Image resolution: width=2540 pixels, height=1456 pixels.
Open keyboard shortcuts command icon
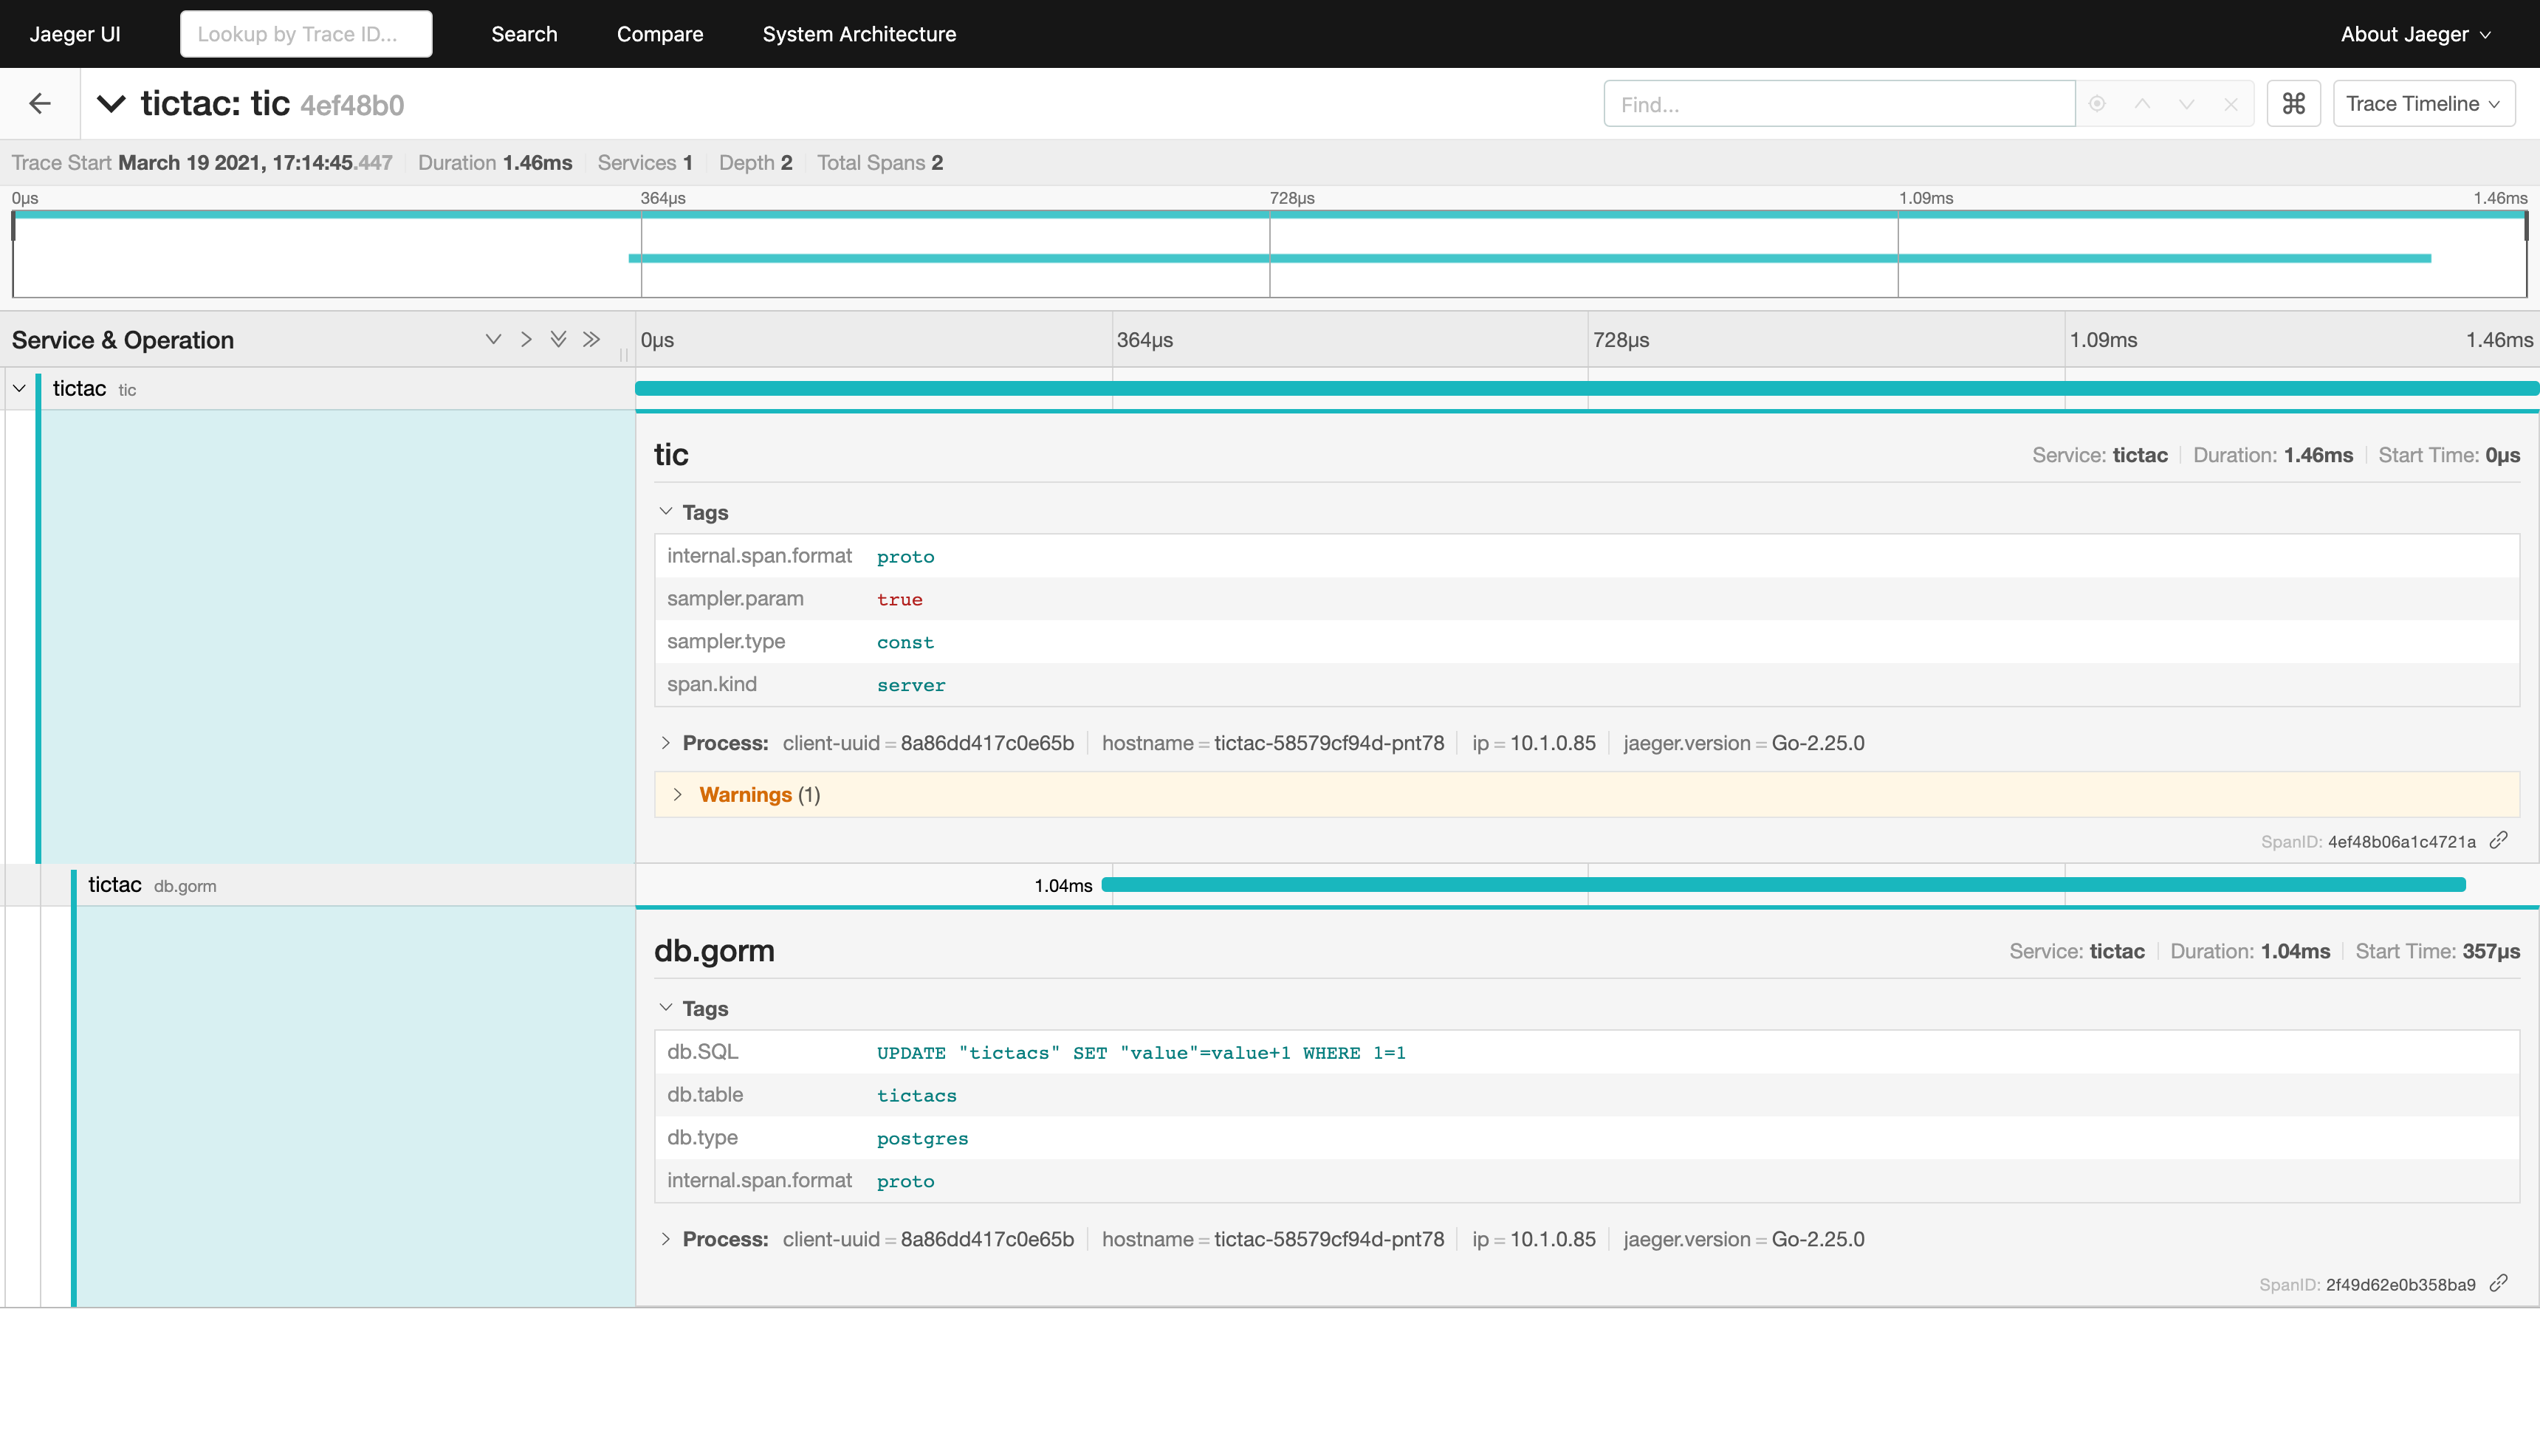coord(2293,103)
